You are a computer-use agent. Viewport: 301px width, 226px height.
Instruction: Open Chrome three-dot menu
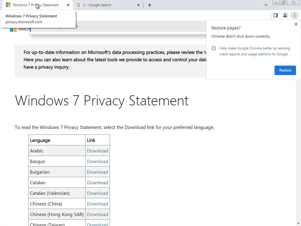point(295,15)
